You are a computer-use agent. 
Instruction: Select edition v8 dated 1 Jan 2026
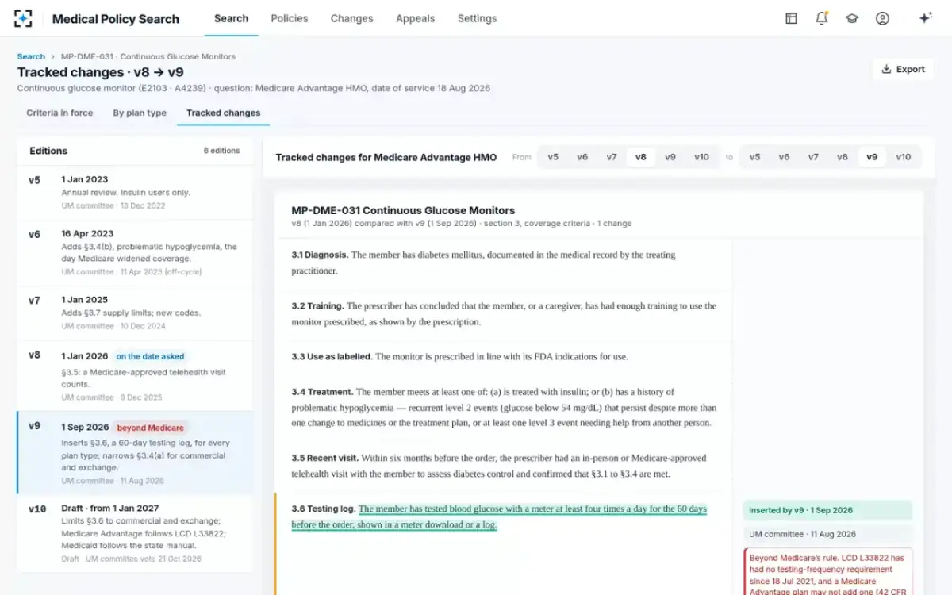[135, 376]
